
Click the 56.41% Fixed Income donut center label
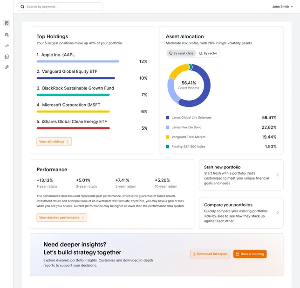click(189, 85)
